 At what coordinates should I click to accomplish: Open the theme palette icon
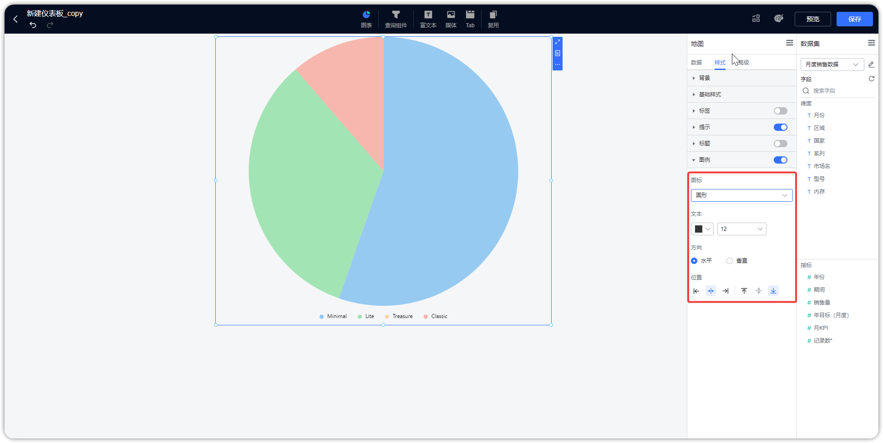coord(779,19)
